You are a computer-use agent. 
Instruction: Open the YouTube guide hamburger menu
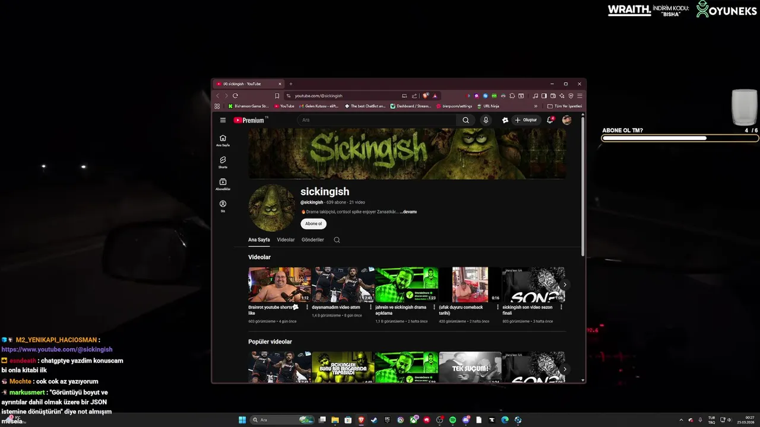(223, 120)
